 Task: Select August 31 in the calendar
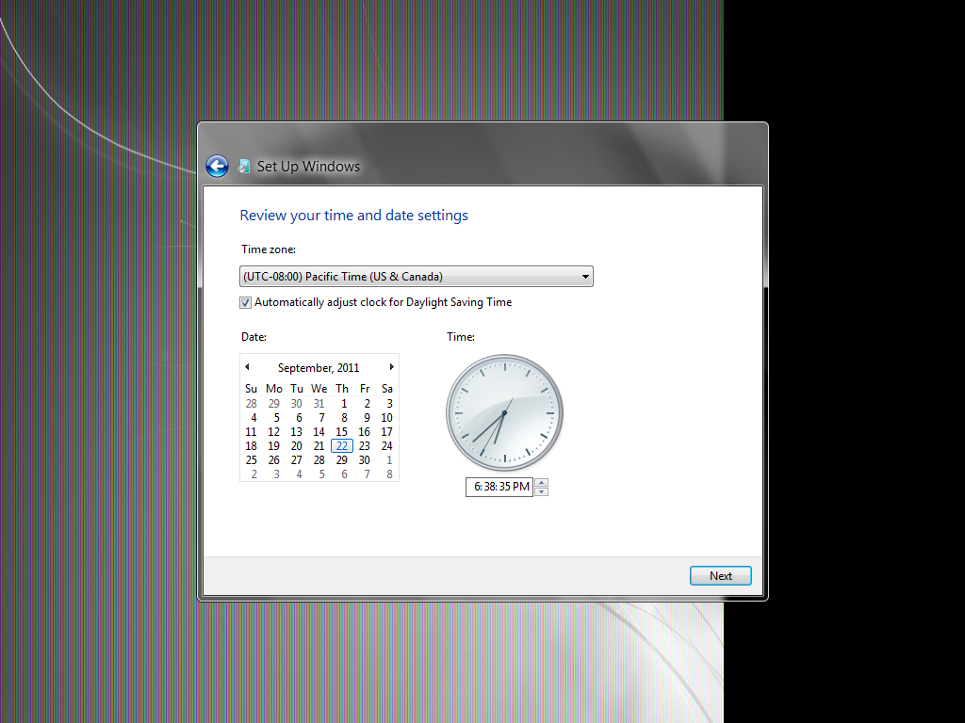tap(319, 403)
